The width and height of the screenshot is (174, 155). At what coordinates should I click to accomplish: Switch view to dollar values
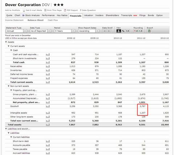[x=119, y=31]
